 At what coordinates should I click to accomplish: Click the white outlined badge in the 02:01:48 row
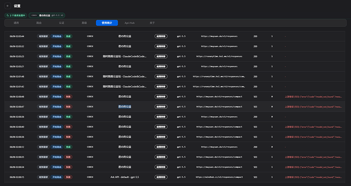[x=161, y=76]
